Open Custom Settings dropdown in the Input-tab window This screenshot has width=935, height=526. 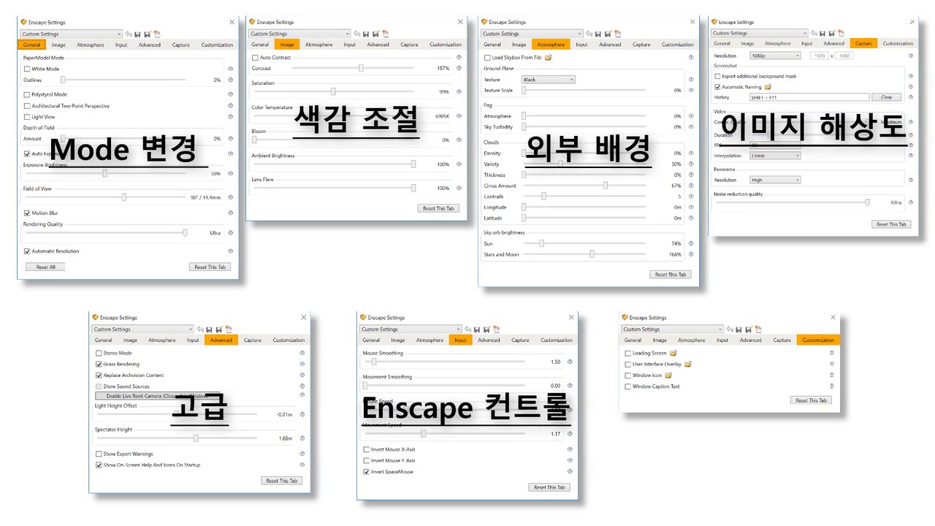pos(411,329)
